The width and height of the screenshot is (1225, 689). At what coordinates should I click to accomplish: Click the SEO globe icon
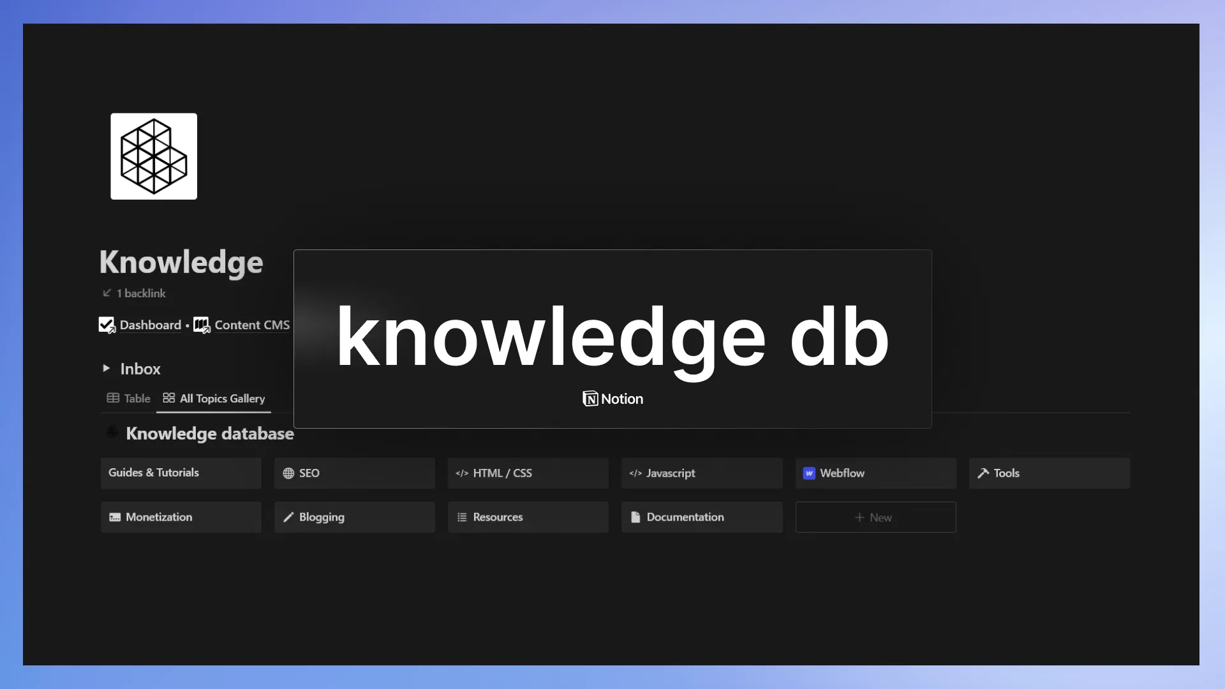(x=290, y=473)
